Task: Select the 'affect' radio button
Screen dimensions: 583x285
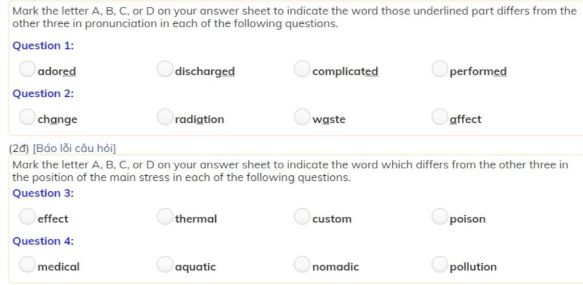Action: pyautogui.click(x=440, y=117)
